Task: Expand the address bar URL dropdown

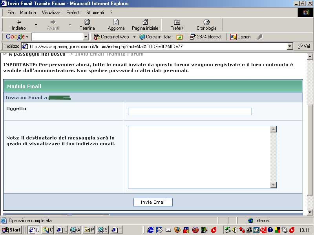Action: pyautogui.click(x=290, y=46)
